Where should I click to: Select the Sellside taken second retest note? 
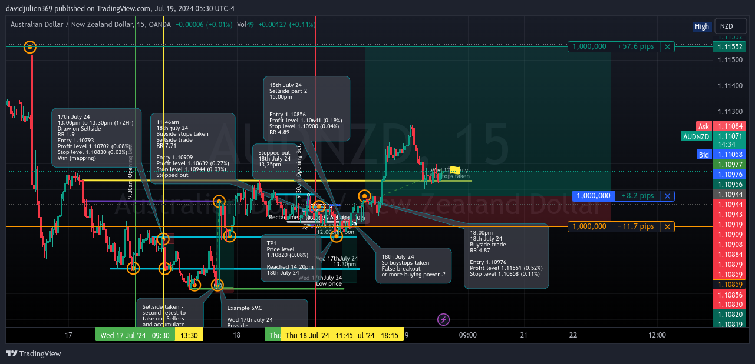point(170,314)
